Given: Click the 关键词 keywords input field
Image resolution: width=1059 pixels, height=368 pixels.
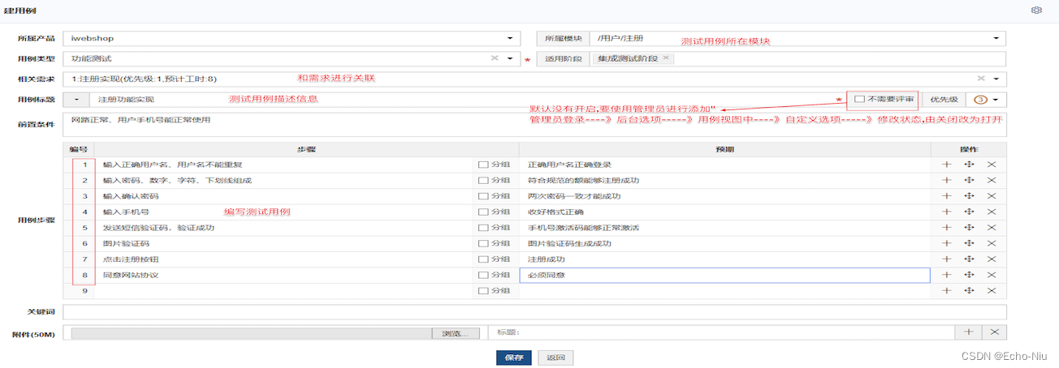Looking at the screenshot, I should point(534,311).
